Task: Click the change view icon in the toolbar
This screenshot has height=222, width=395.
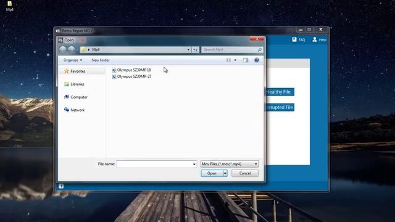Action: (x=228, y=60)
